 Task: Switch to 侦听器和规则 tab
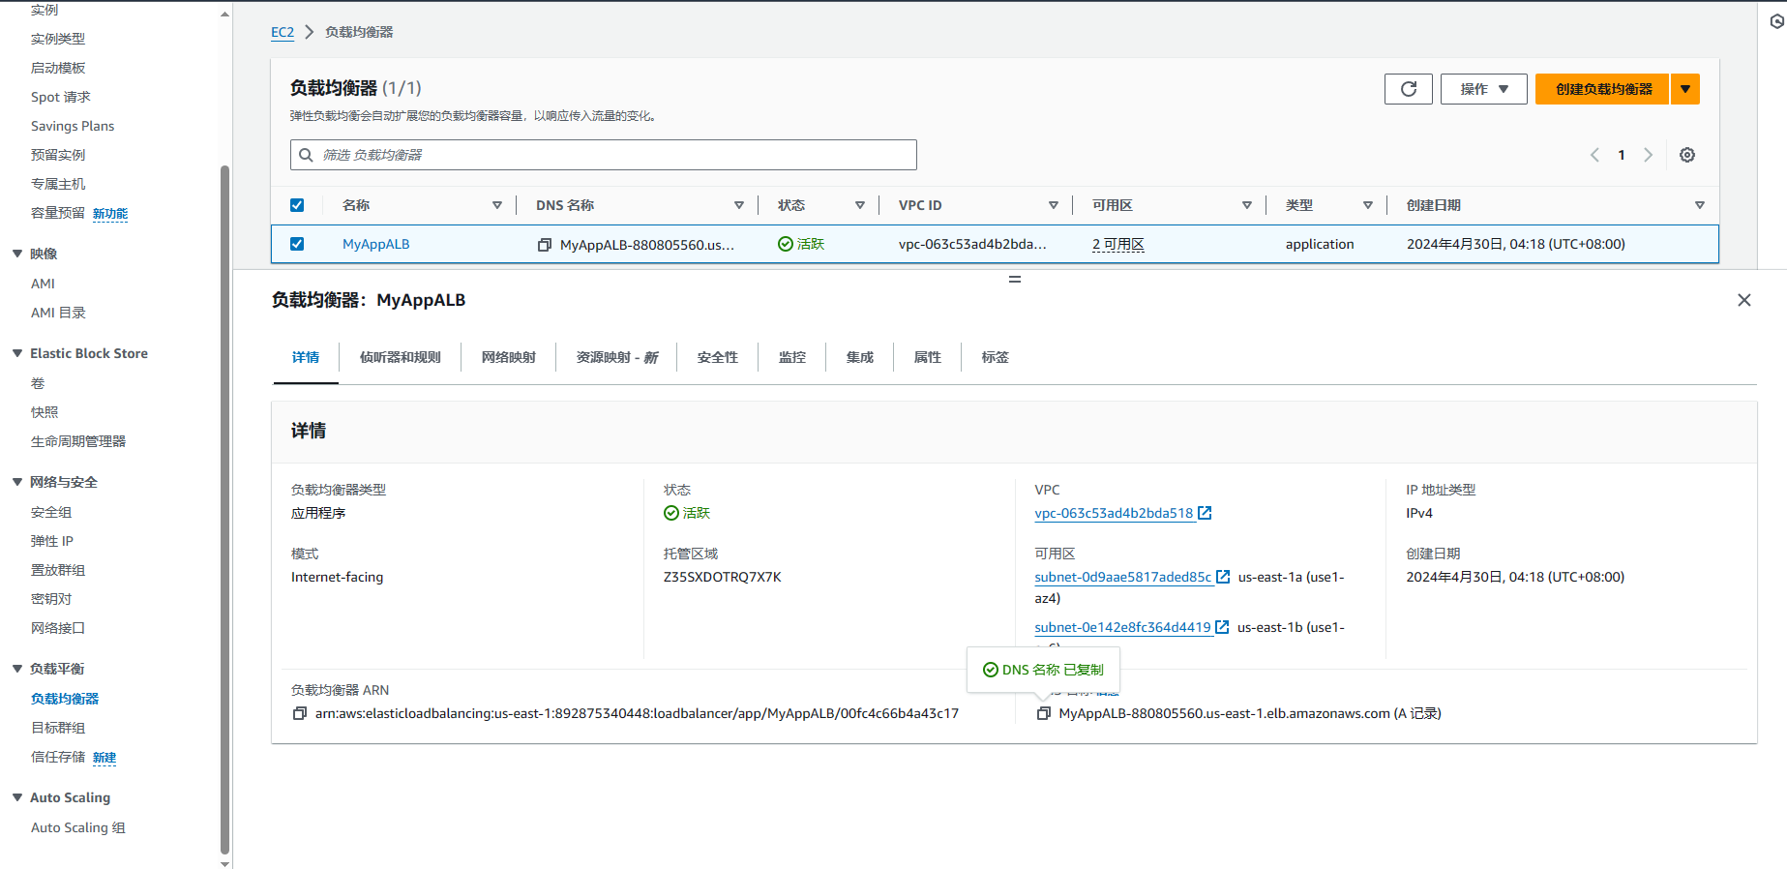(x=401, y=357)
